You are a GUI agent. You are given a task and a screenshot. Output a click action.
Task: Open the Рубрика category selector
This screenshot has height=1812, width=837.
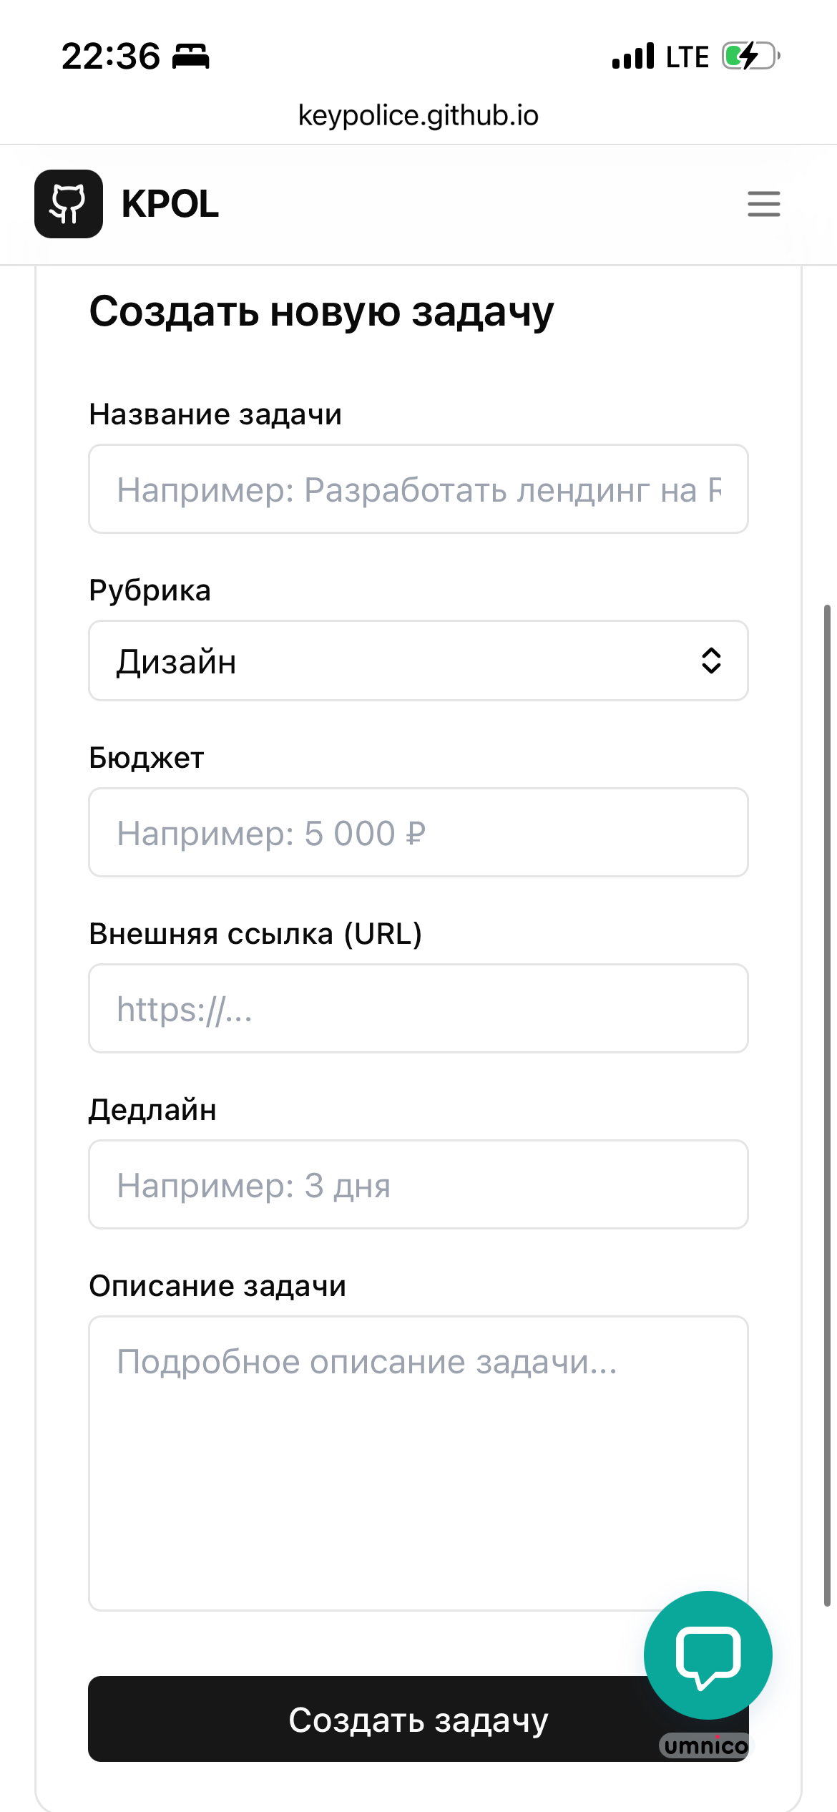pos(418,661)
